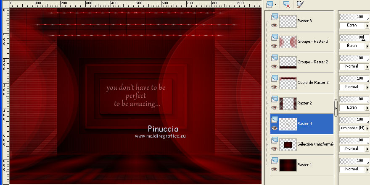Click opacity slider of Raster 4 layer

354,120
